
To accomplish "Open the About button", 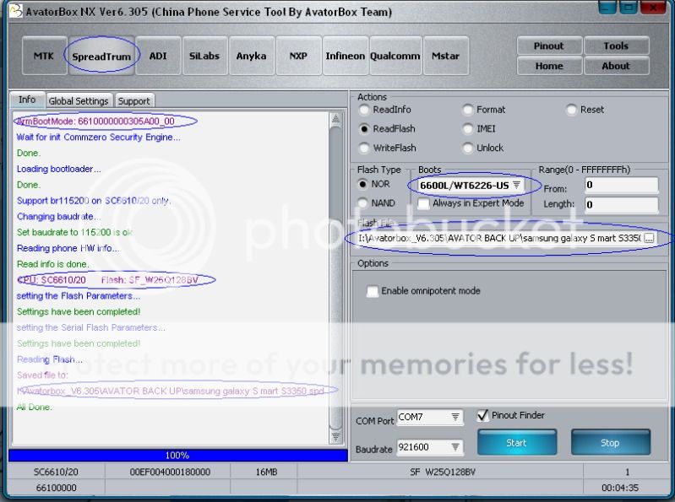I will (616, 66).
